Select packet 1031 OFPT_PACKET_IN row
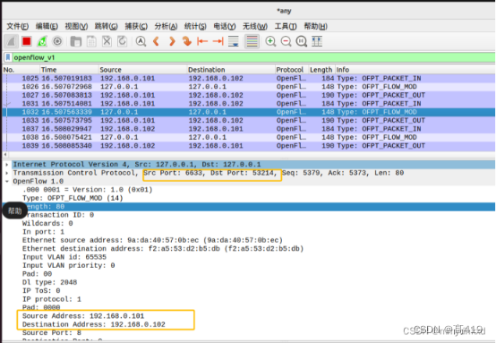496x343 pixels. click(249, 104)
